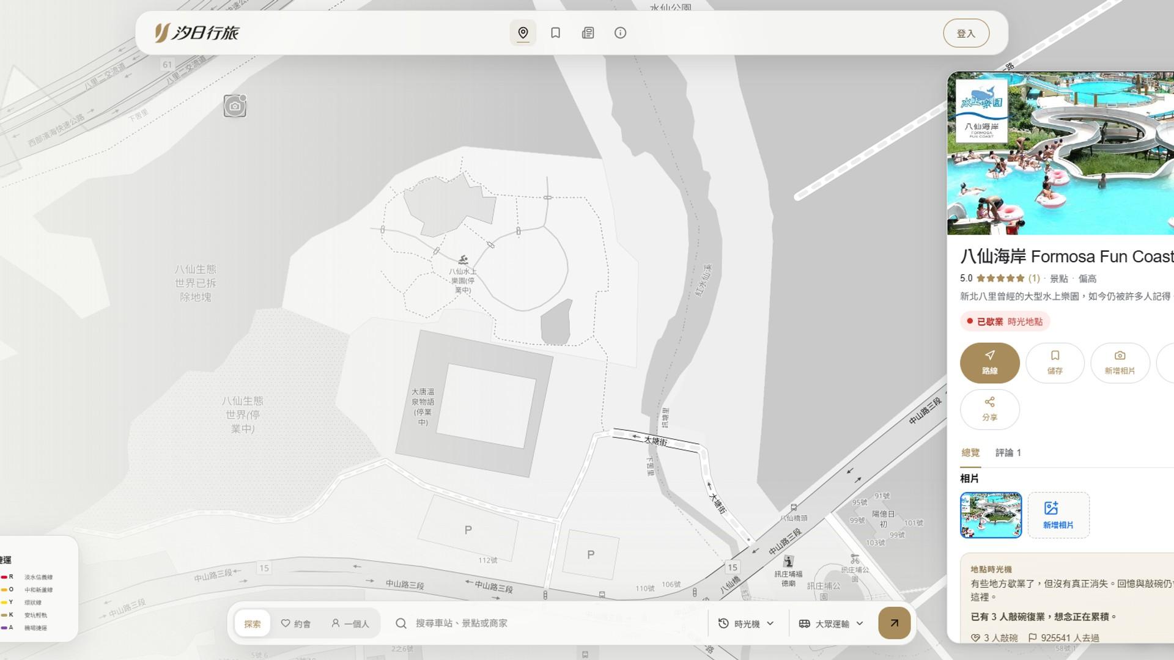
Task: Select the 約會 date mode
Action: 296,623
